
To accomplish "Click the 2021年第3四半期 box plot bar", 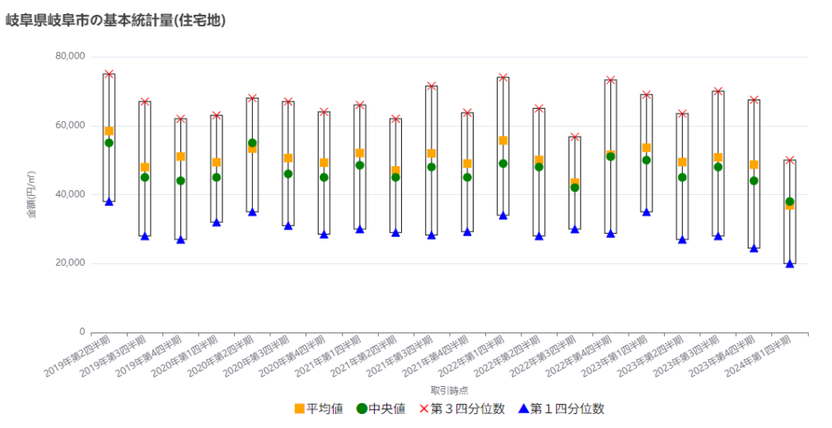I will click(432, 160).
